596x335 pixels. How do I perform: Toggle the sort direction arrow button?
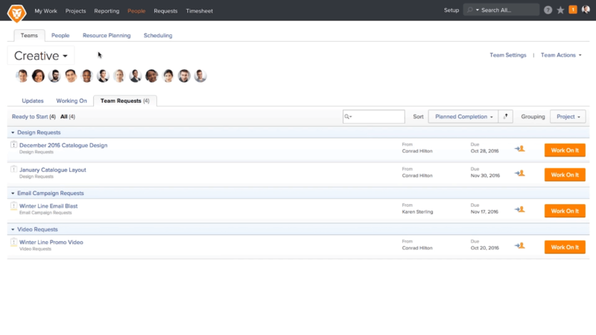[507, 117]
